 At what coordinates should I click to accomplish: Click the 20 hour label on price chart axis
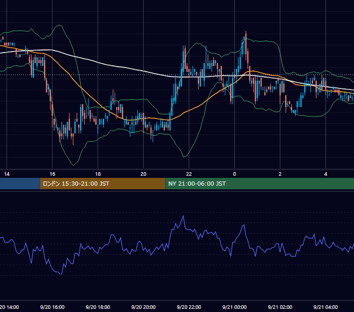143,174
